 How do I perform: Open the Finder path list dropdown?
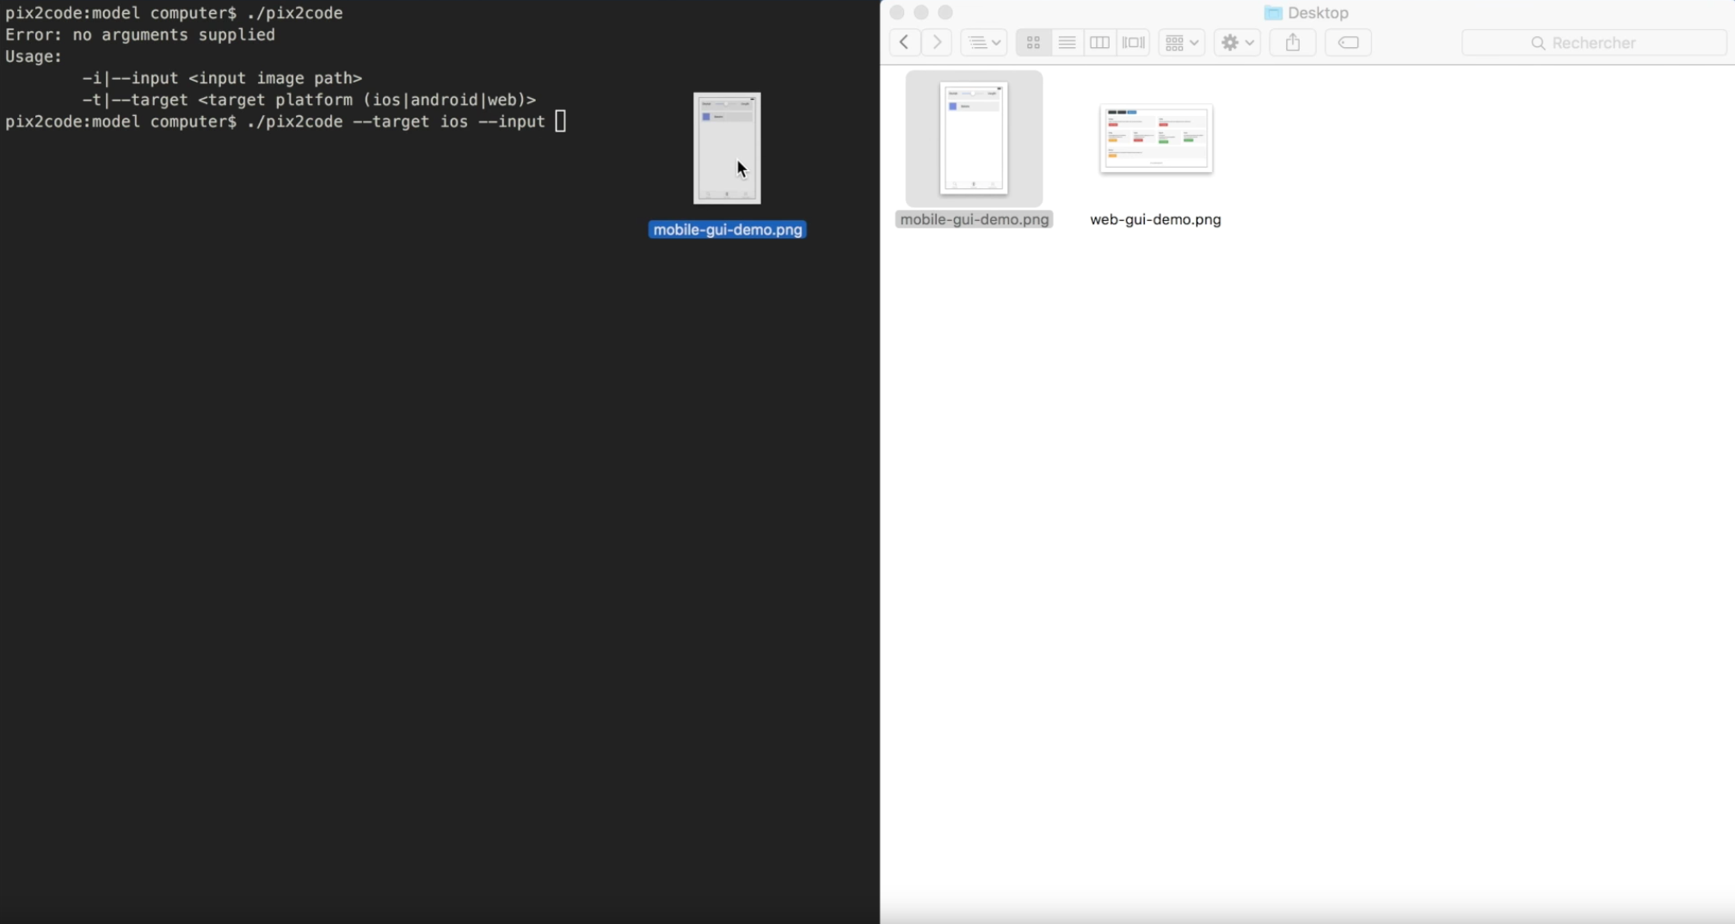[984, 42]
